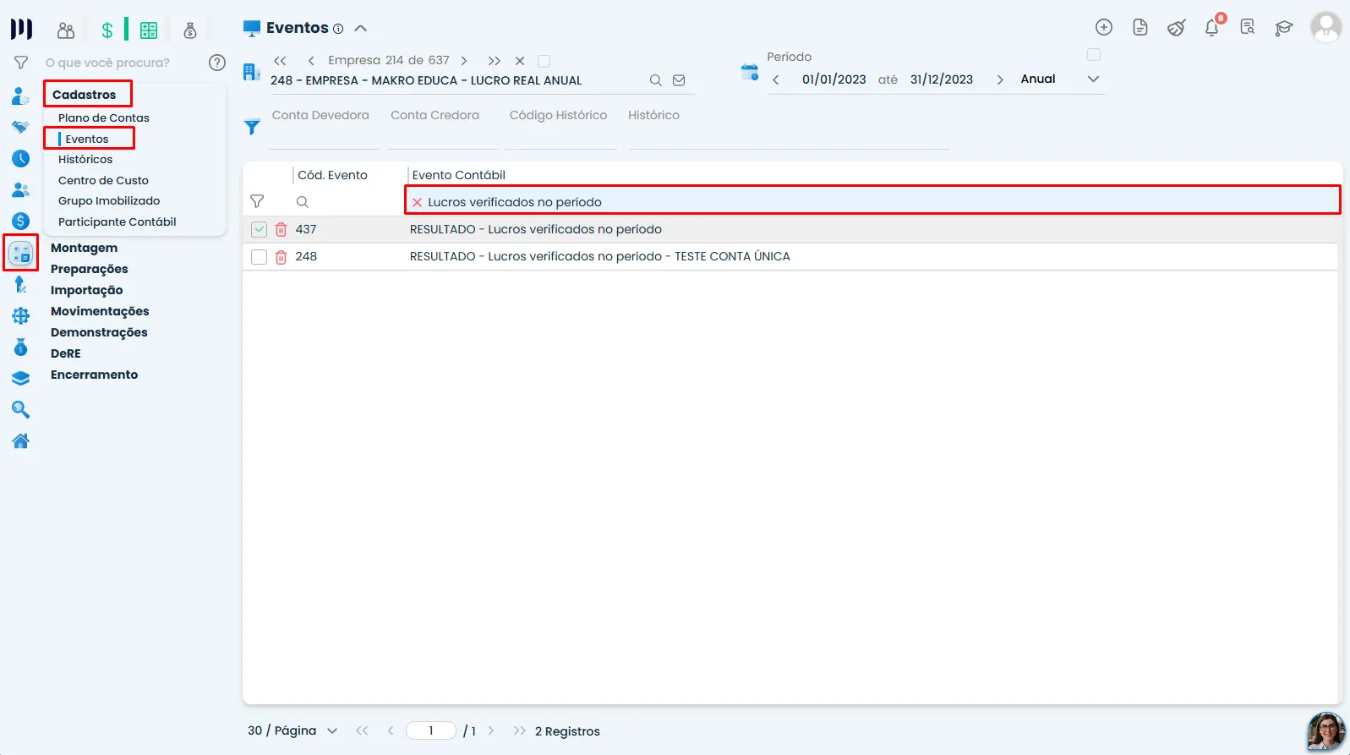The width and height of the screenshot is (1350, 755).
Task: Toggle checkbox next to company navigation
Action: (544, 61)
